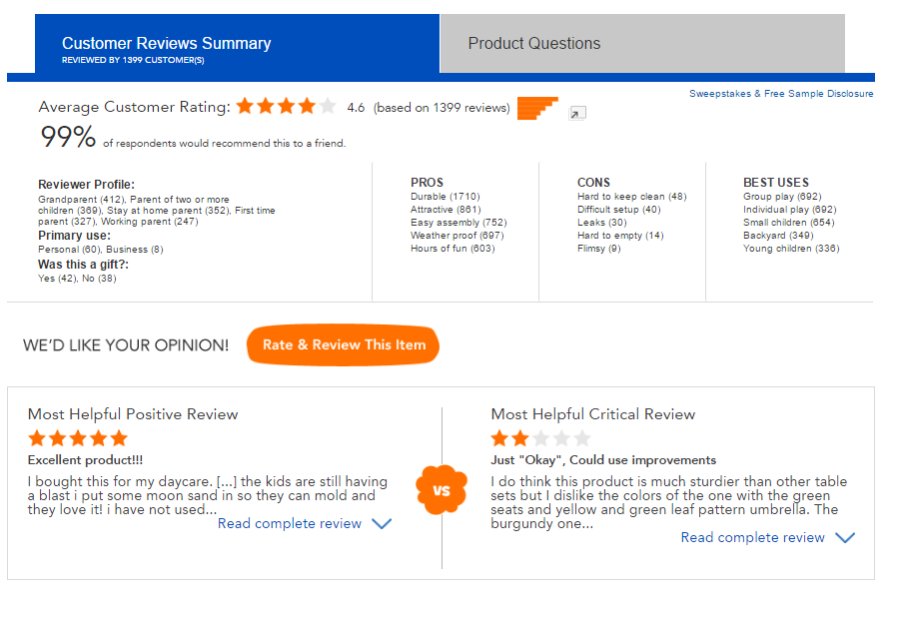Image resolution: width=897 pixels, height=619 pixels.
Task: Click the average customer rating stars
Action: [286, 107]
